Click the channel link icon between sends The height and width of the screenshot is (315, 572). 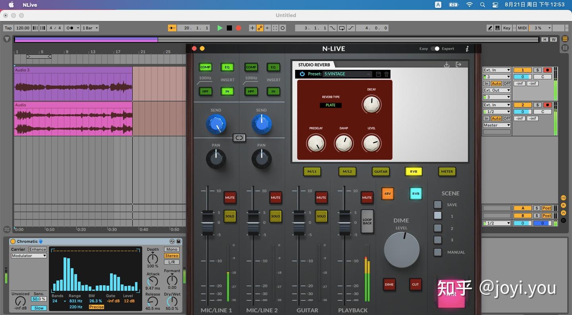pyautogui.click(x=239, y=138)
